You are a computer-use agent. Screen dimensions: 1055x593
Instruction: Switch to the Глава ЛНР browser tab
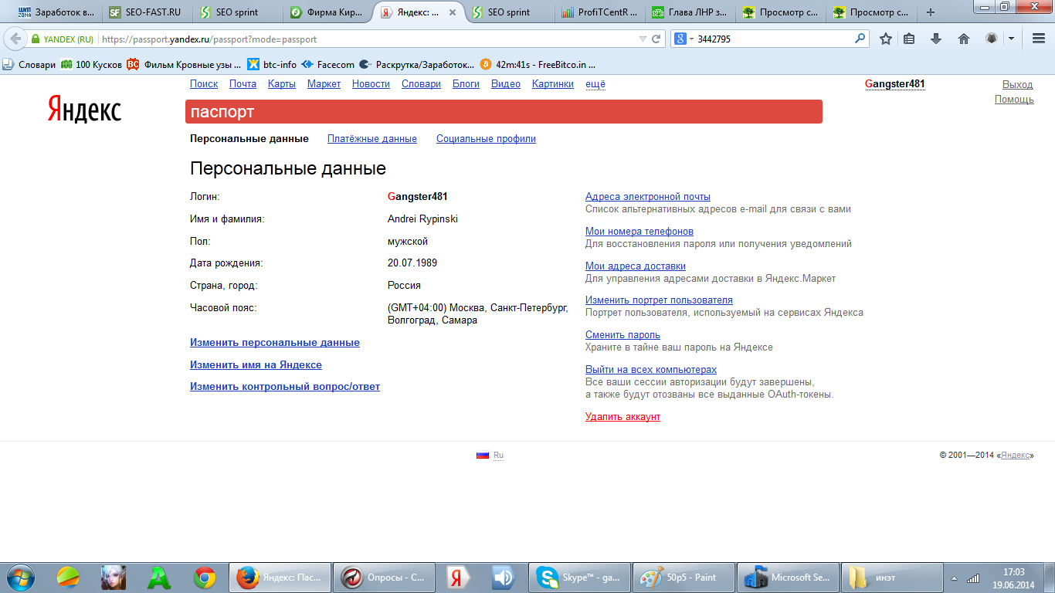click(690, 12)
